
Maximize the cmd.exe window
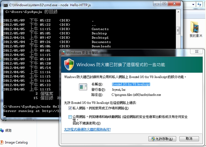point(164,4)
